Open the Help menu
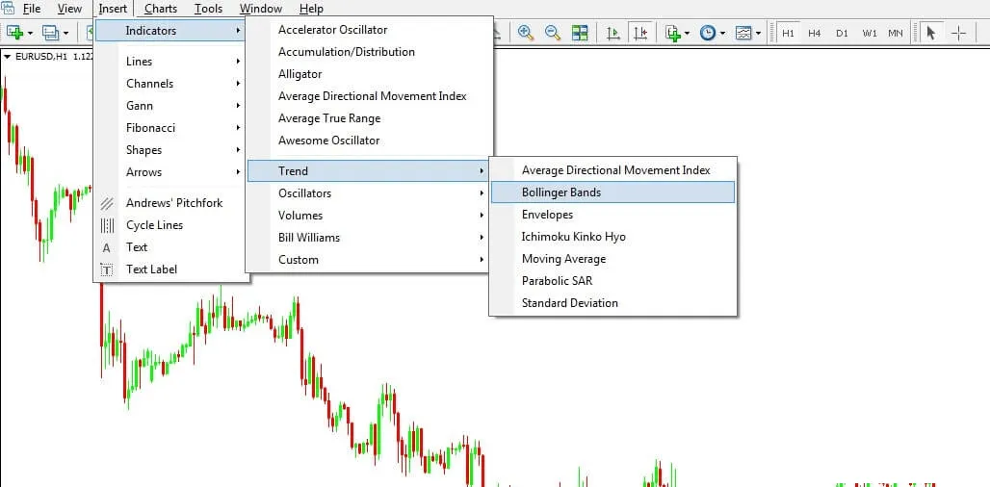The width and height of the screenshot is (990, 487). tap(311, 9)
